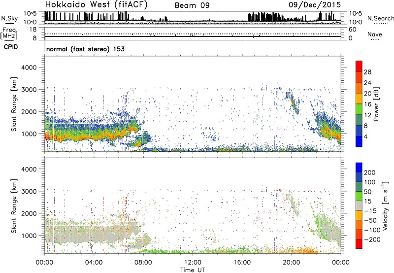Click the red high-power echo patch at 00:00 in power panel

click(47, 136)
